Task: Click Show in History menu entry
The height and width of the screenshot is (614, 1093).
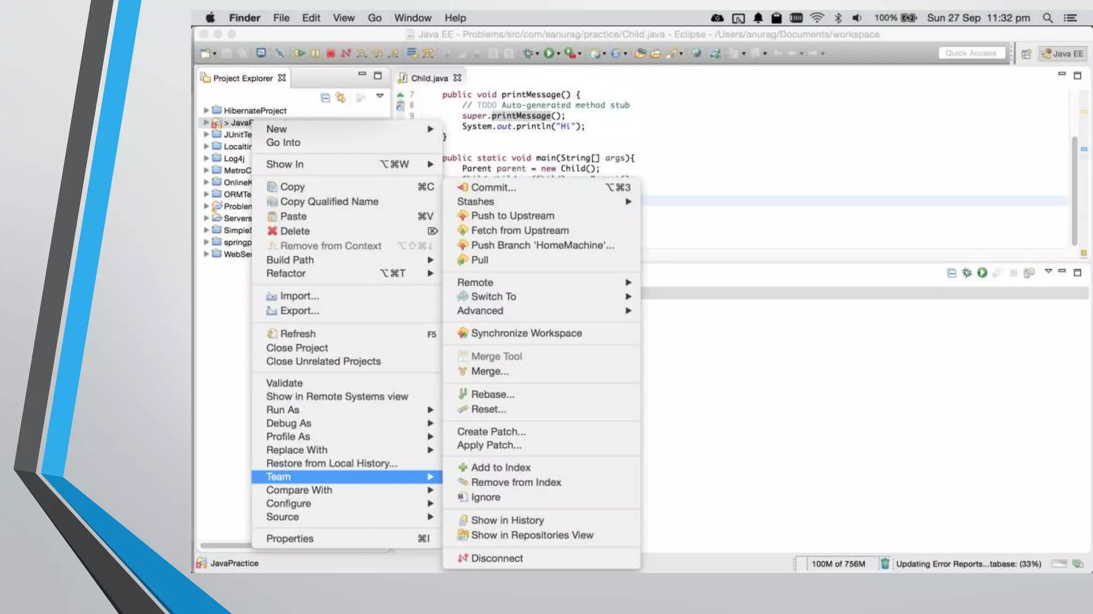Action: point(507,520)
